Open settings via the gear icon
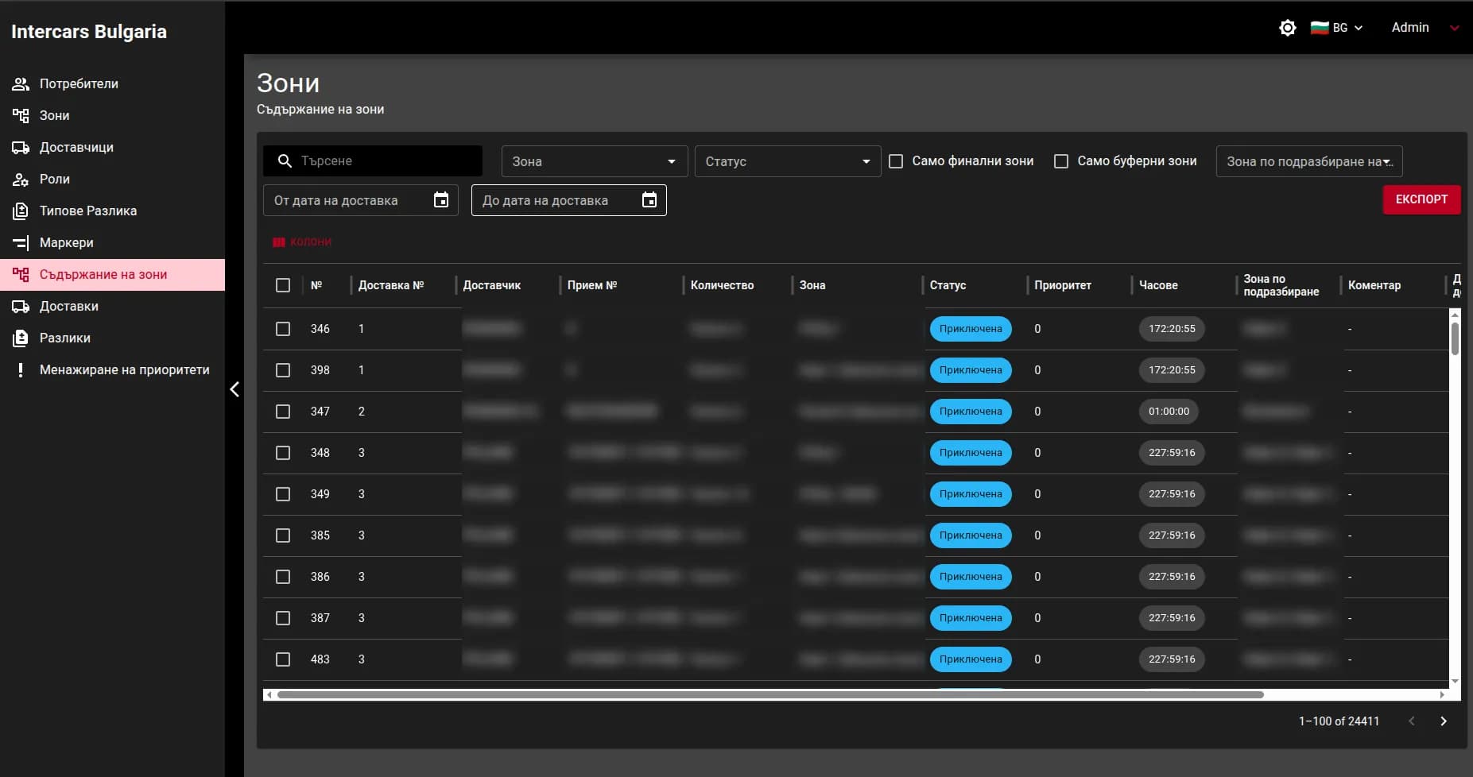 point(1288,28)
